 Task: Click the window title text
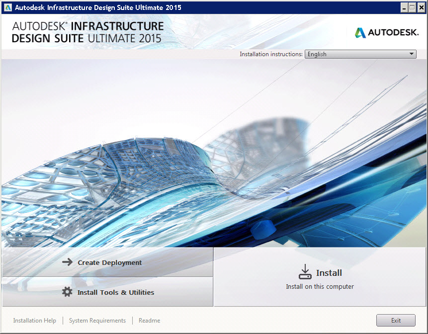98,7
